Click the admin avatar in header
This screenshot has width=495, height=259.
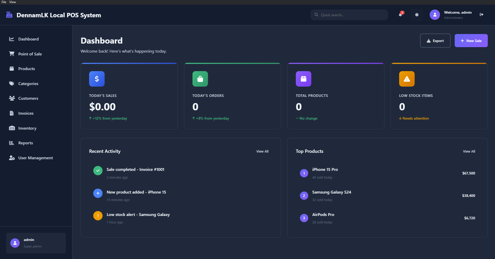[435, 15]
